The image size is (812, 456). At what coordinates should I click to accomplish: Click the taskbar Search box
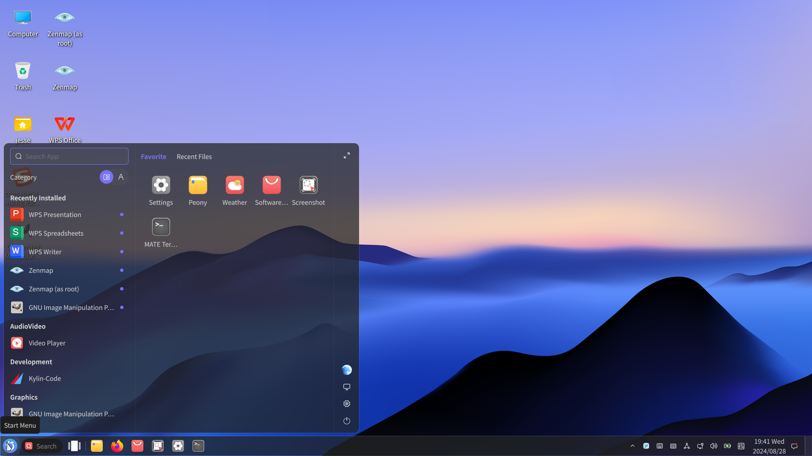pos(41,446)
